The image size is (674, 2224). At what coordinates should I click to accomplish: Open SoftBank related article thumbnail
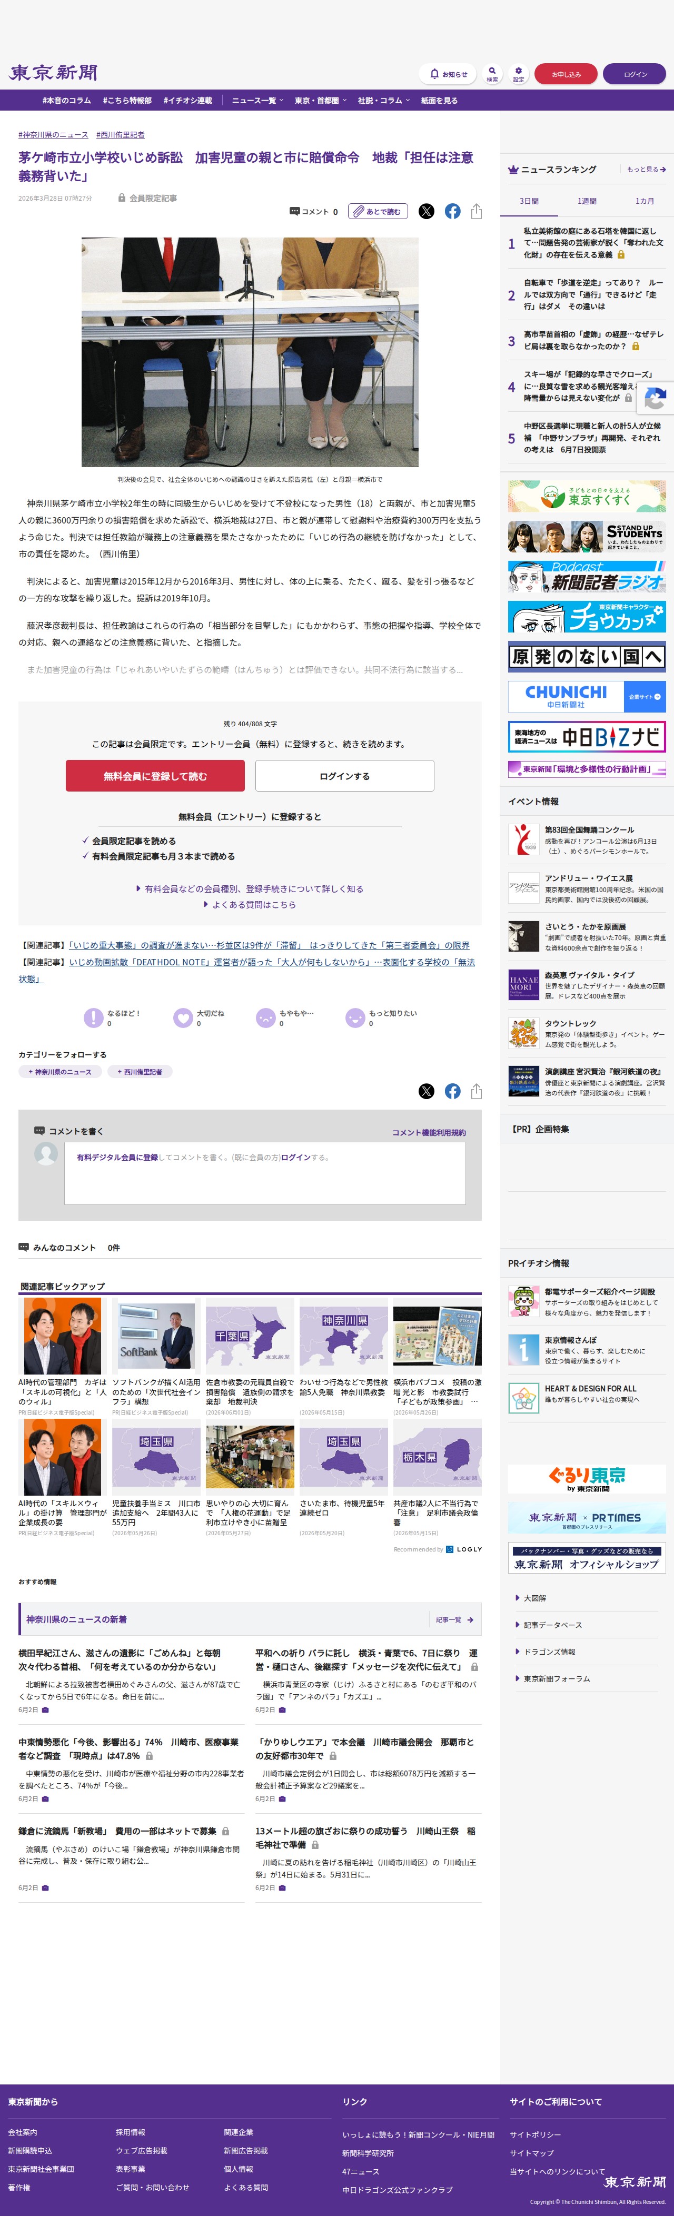(156, 1336)
